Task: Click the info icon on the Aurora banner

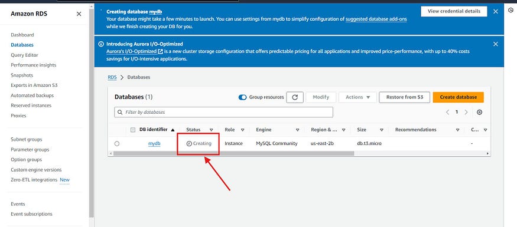Action: (x=101, y=44)
